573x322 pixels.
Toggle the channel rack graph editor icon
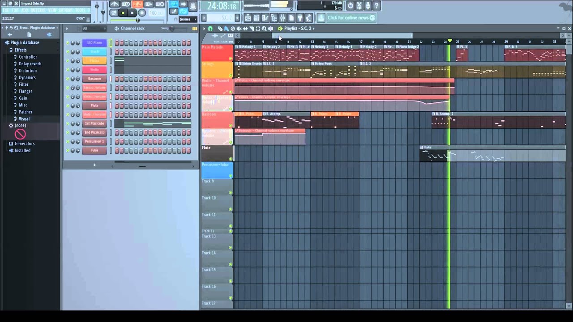point(195,29)
